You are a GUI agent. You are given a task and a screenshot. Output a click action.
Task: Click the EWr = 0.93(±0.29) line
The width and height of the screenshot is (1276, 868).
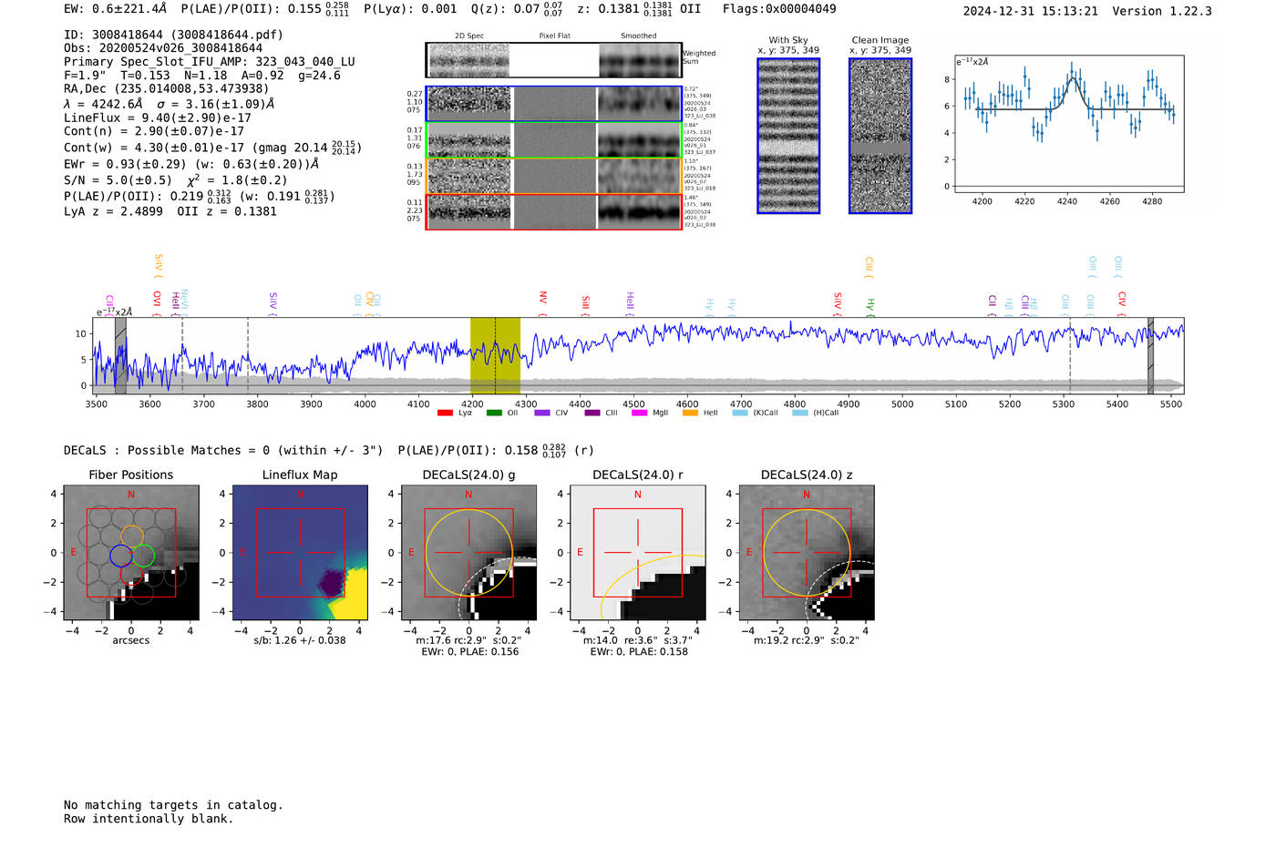coord(191,164)
